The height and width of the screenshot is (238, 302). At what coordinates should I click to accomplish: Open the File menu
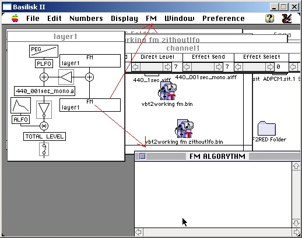33,19
